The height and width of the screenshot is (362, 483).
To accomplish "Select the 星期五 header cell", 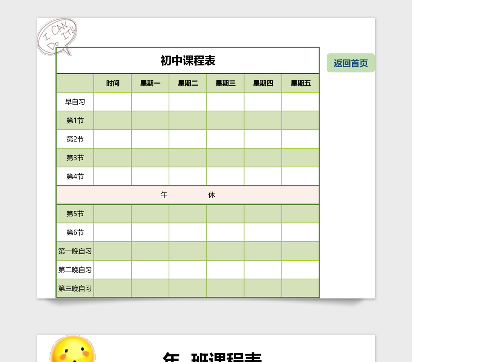I will point(301,83).
